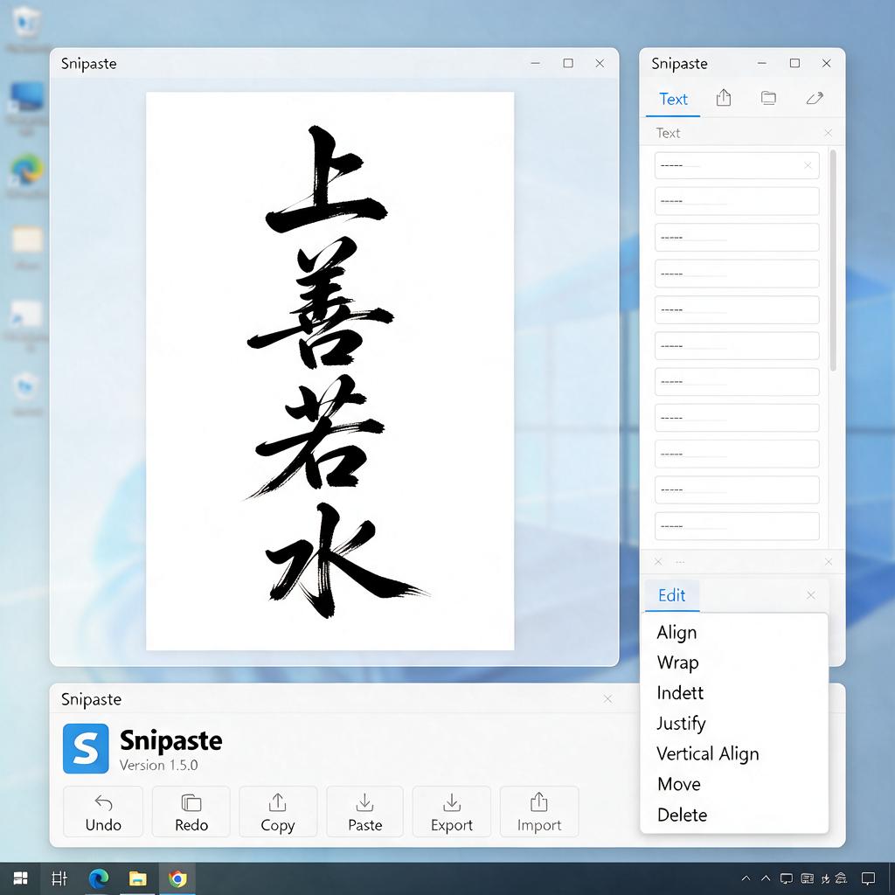Minimize the Snipaste side panel window
Viewport: 895px width, 895px height.
coord(762,63)
